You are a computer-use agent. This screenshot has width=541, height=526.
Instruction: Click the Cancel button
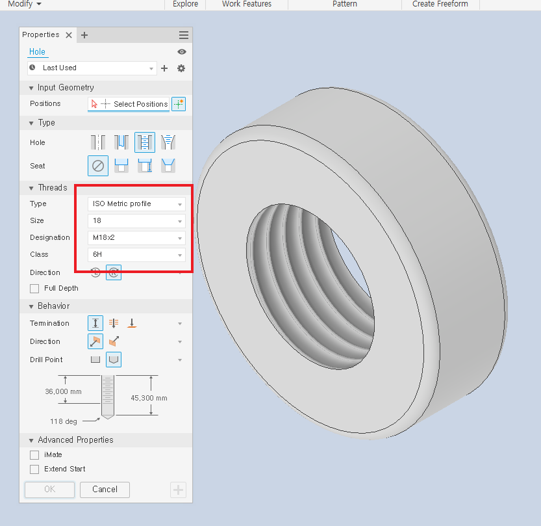(105, 490)
